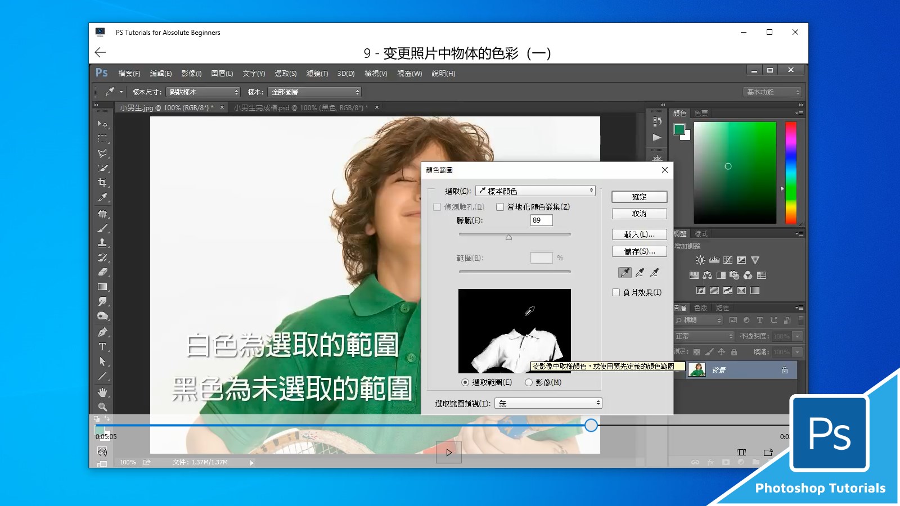
Task: Select the Line tool
Action: [x=102, y=376]
